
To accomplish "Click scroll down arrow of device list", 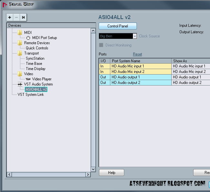I will [93, 169].
